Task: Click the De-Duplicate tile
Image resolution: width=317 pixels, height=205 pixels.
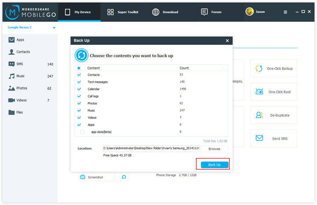Action: (274, 115)
